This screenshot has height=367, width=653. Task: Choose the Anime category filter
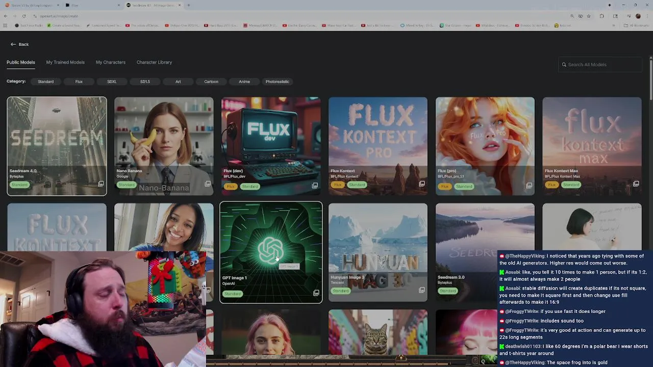[244, 82]
